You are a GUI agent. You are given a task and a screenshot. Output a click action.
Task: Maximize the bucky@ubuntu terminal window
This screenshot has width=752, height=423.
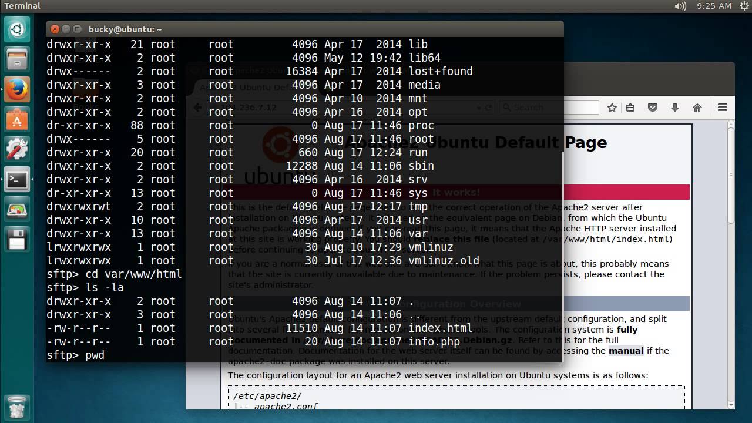(78, 29)
